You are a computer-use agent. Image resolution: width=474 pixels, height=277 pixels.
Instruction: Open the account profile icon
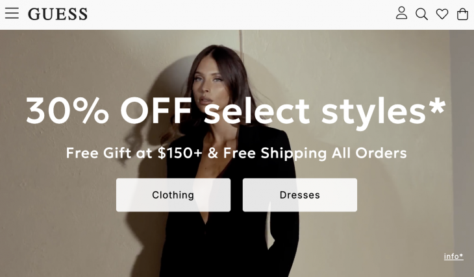coord(401,13)
